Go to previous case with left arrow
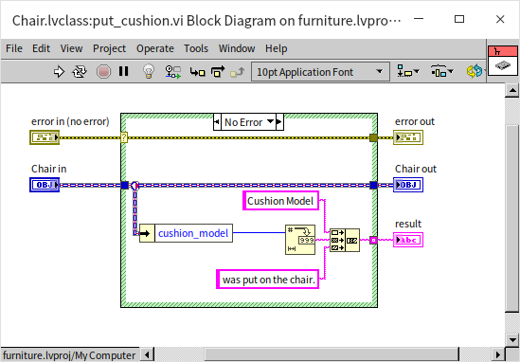Image resolution: width=520 pixels, height=362 pixels. point(217,122)
